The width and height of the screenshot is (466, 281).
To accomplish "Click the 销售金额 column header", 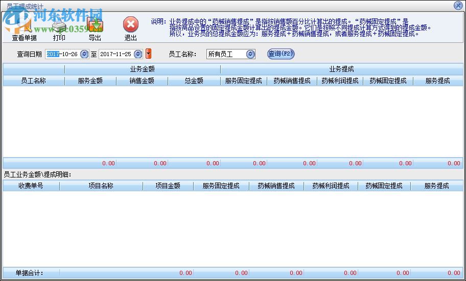I will [x=142, y=81].
